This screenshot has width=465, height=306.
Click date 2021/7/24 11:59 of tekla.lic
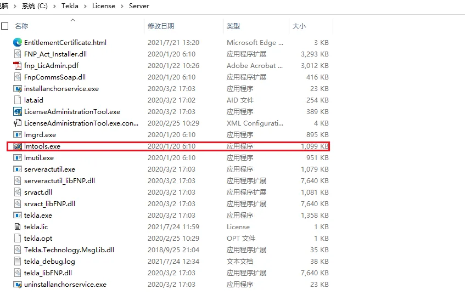(x=173, y=227)
